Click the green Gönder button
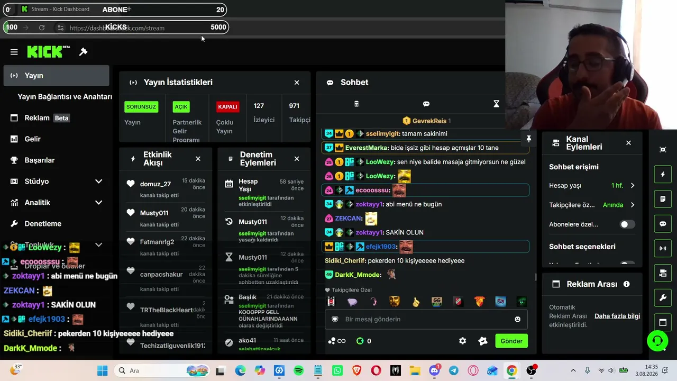This screenshot has width=677, height=381. (x=511, y=341)
